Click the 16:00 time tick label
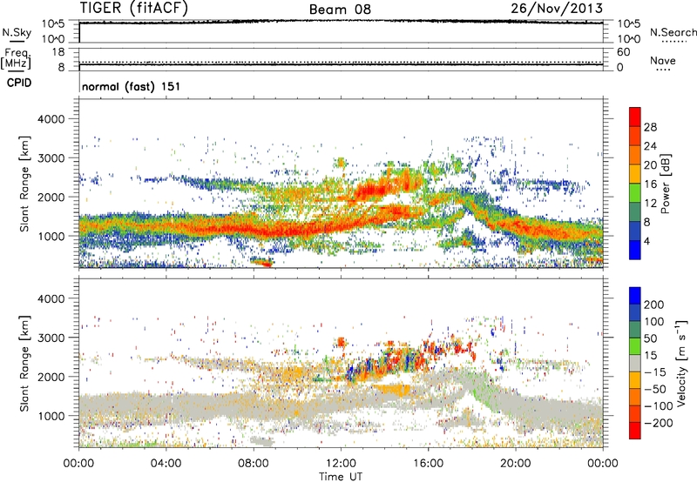Viewport: 697px width, 482px height. point(428,464)
